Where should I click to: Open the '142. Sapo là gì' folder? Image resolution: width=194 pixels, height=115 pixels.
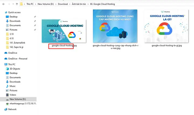coord(16,47)
